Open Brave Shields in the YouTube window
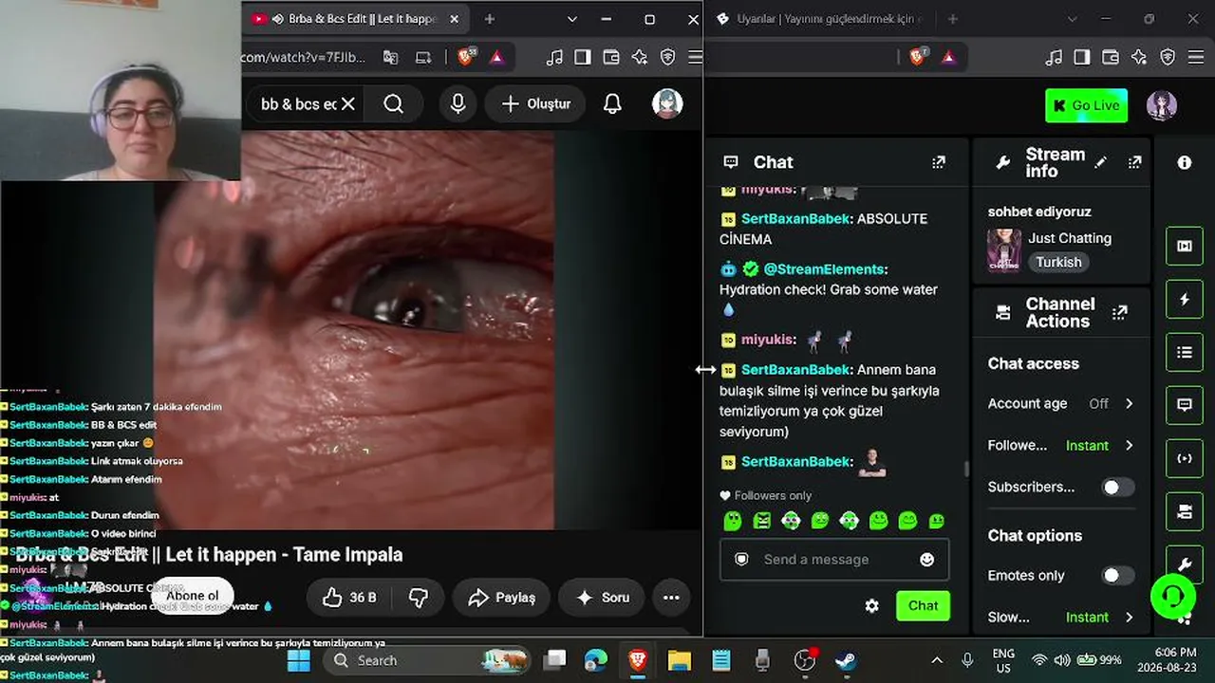1215x683 pixels. (466, 57)
